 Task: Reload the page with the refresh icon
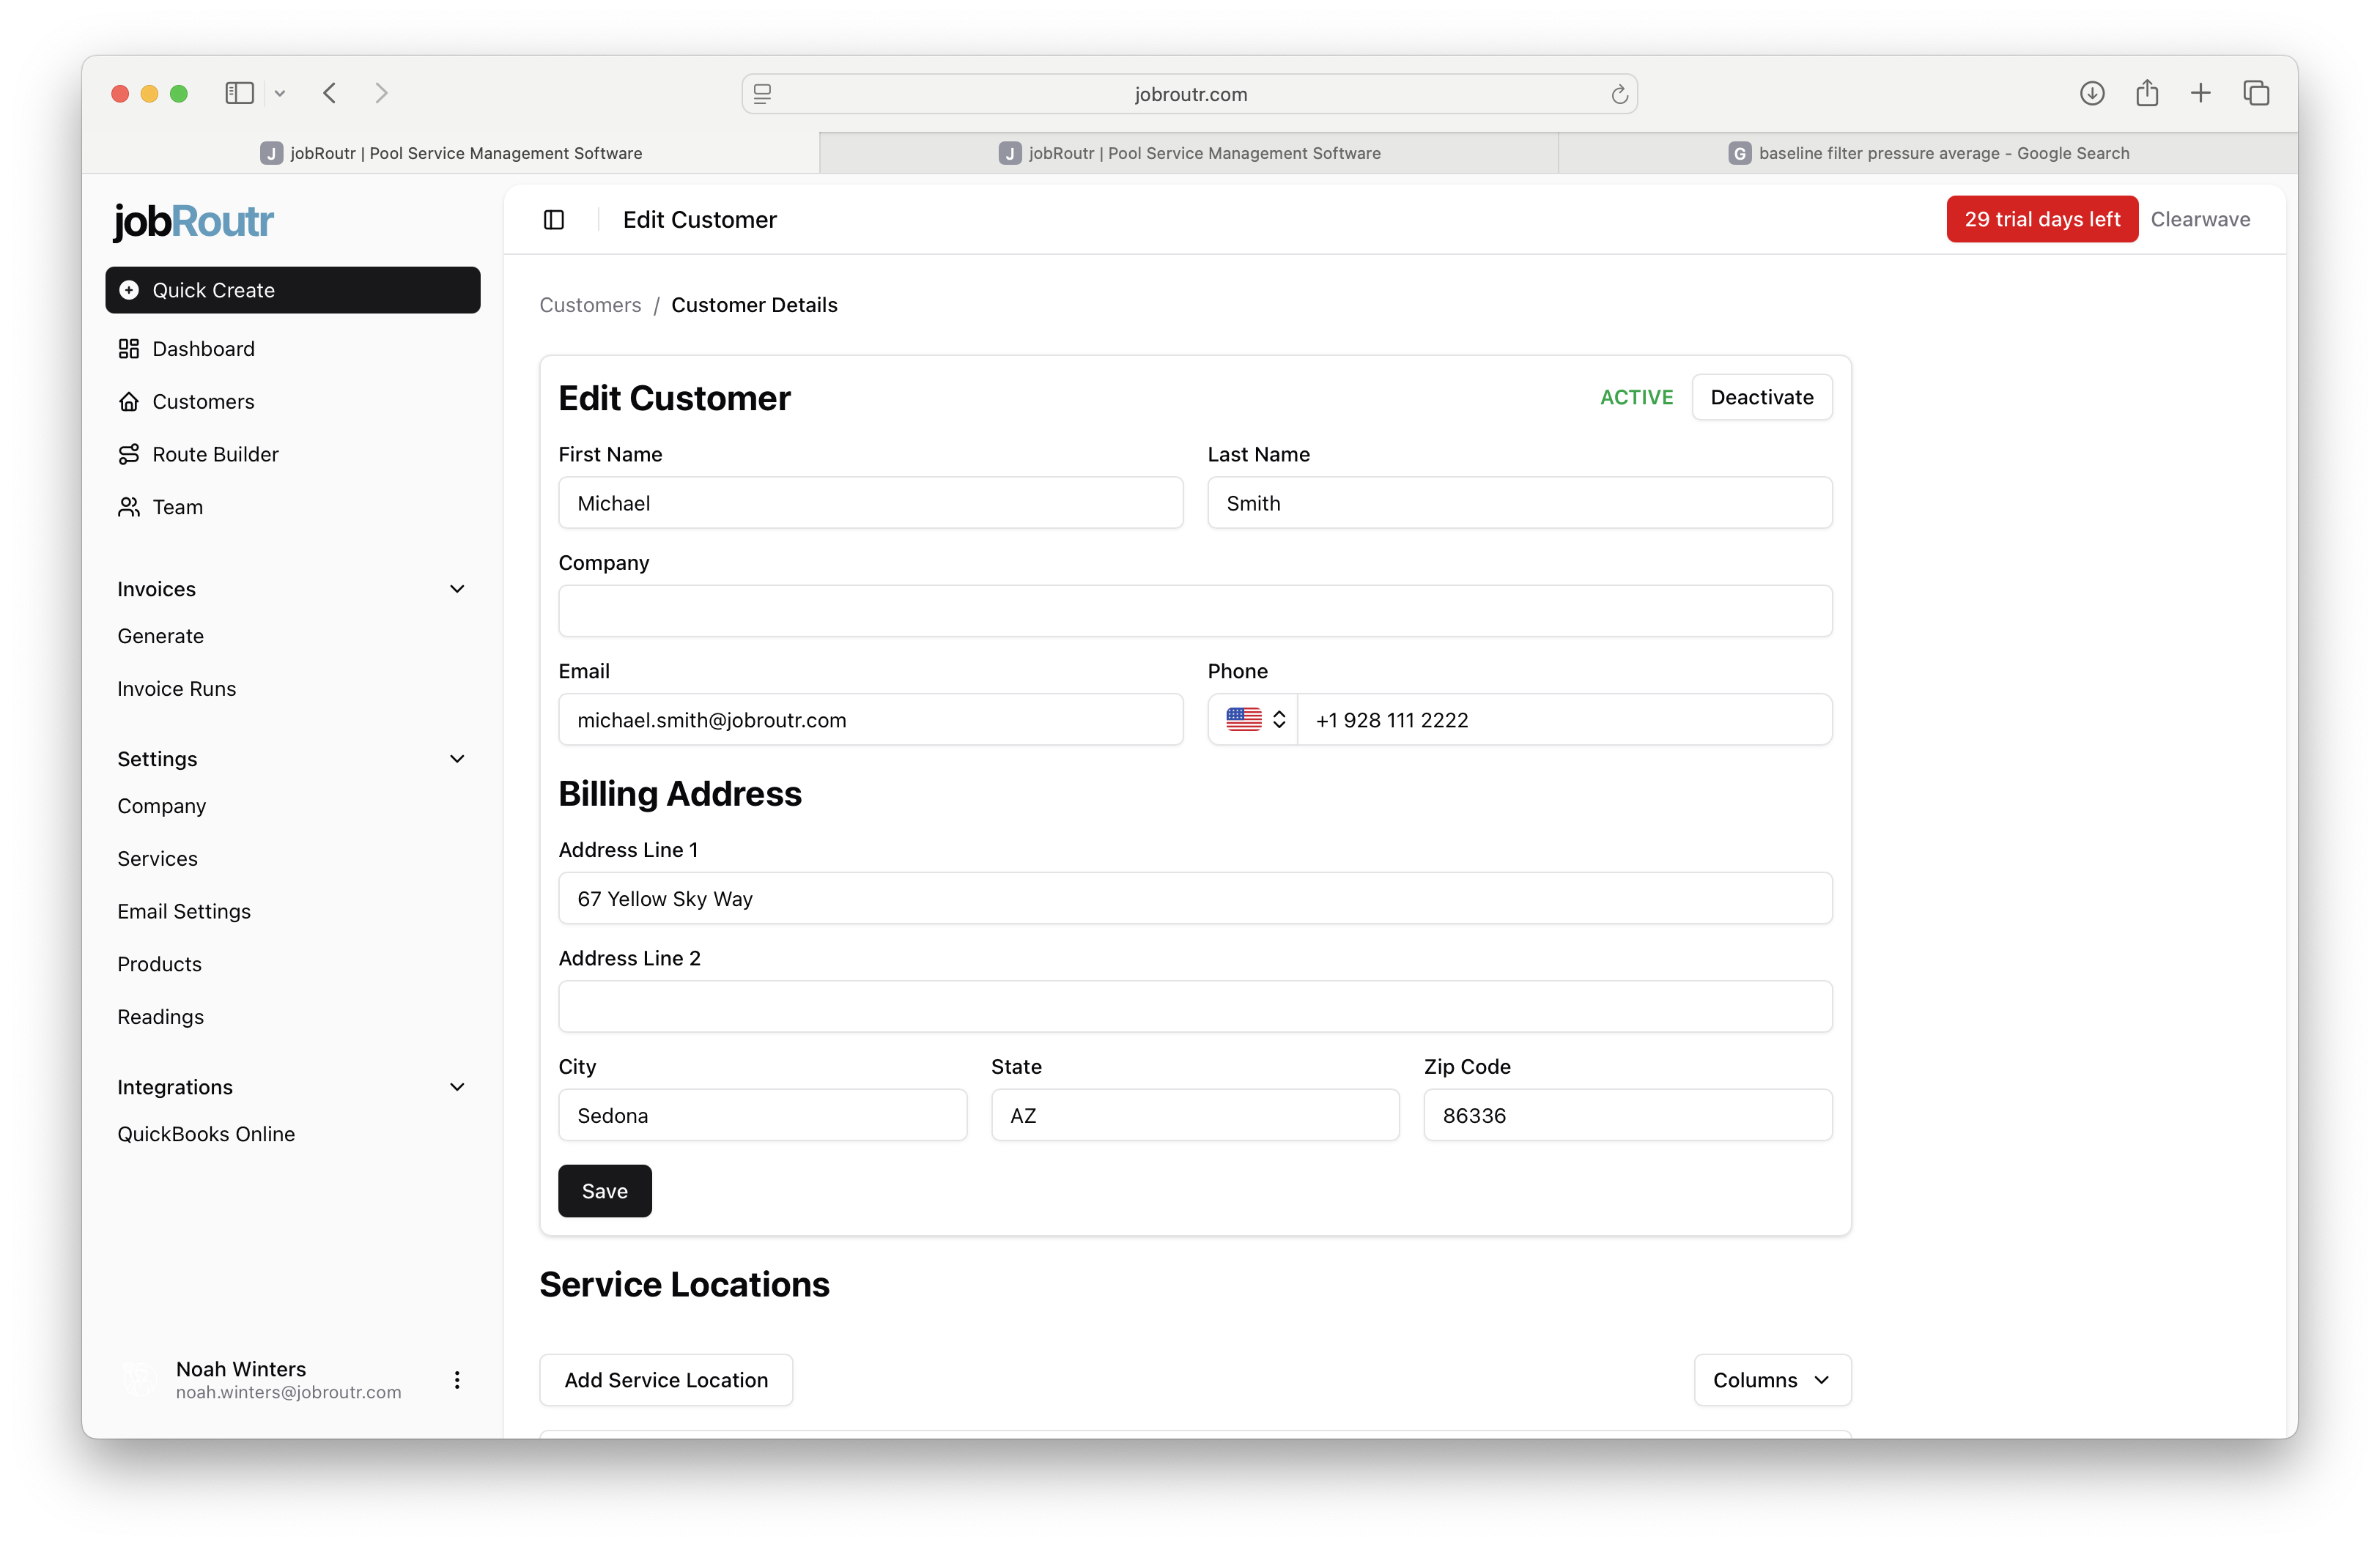pyautogui.click(x=1619, y=93)
